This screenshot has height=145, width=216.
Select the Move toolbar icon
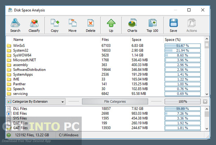[x=73, y=26]
